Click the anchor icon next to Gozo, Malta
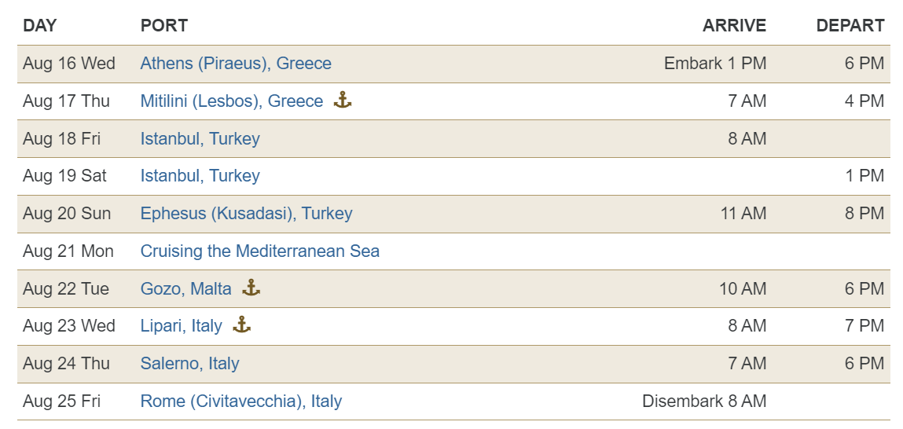The height and width of the screenshot is (429, 903). click(x=251, y=288)
